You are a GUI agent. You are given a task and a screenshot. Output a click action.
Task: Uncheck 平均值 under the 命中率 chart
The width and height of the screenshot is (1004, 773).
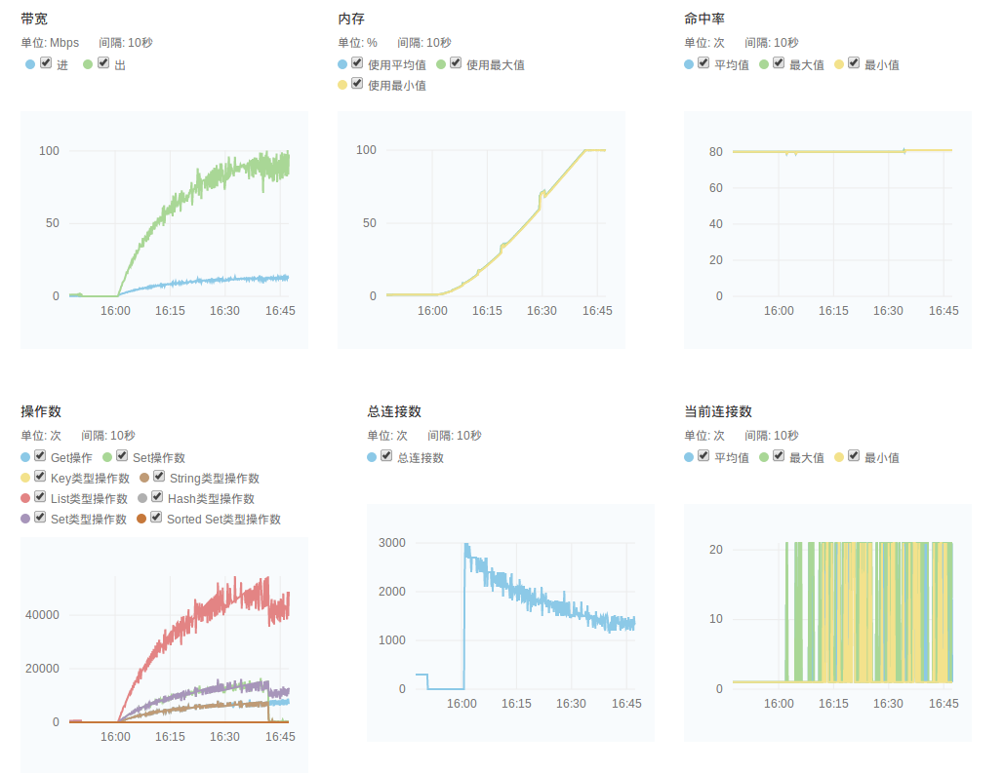pyautogui.click(x=703, y=63)
